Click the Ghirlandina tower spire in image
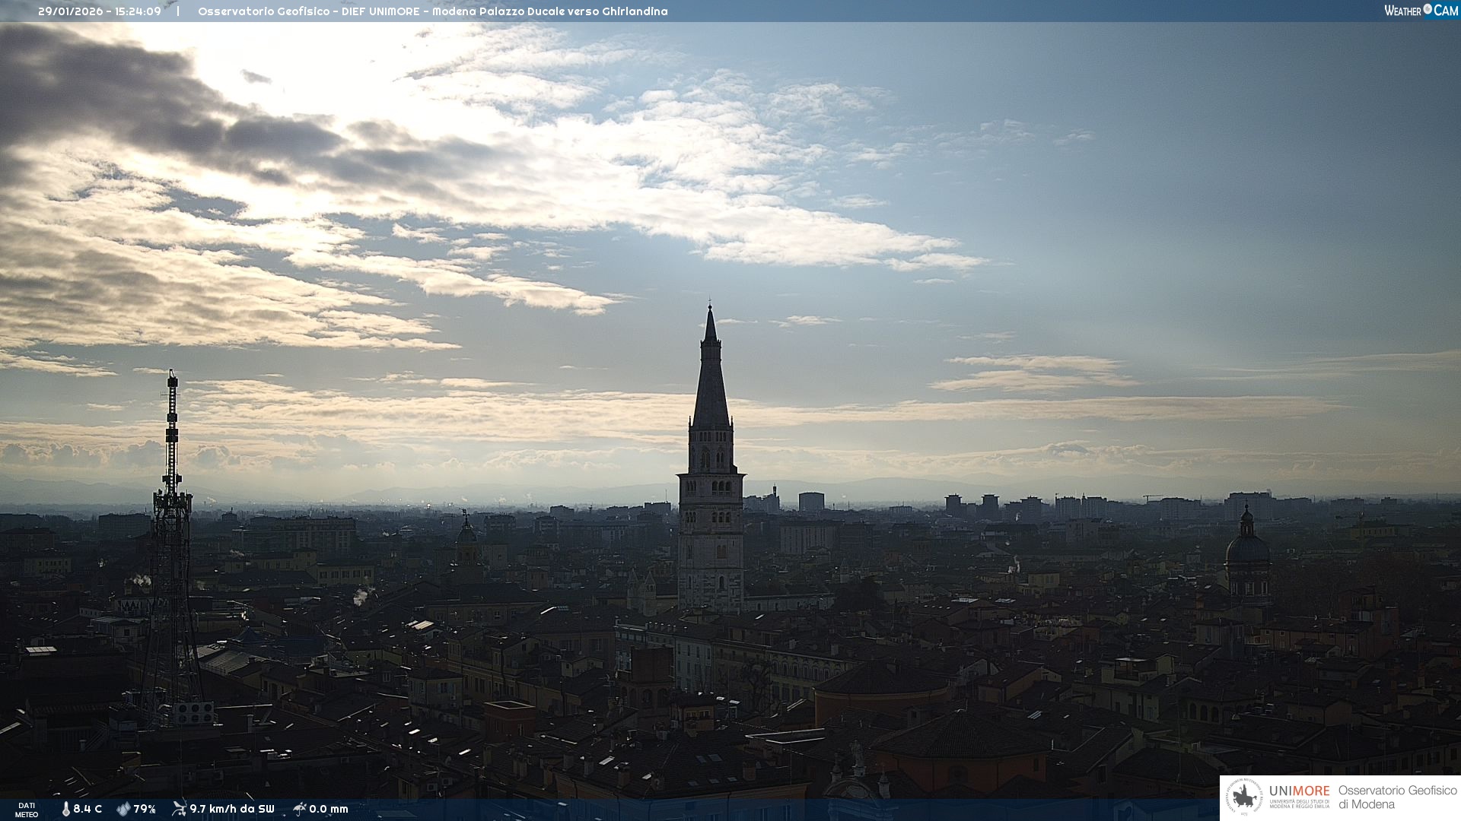This screenshot has height=821, width=1461. pyautogui.click(x=711, y=380)
